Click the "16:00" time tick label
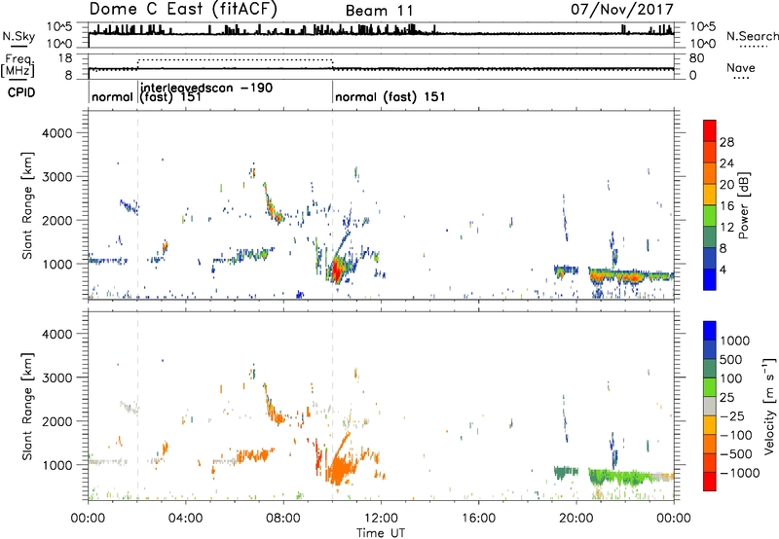779x539 pixels. 478,519
